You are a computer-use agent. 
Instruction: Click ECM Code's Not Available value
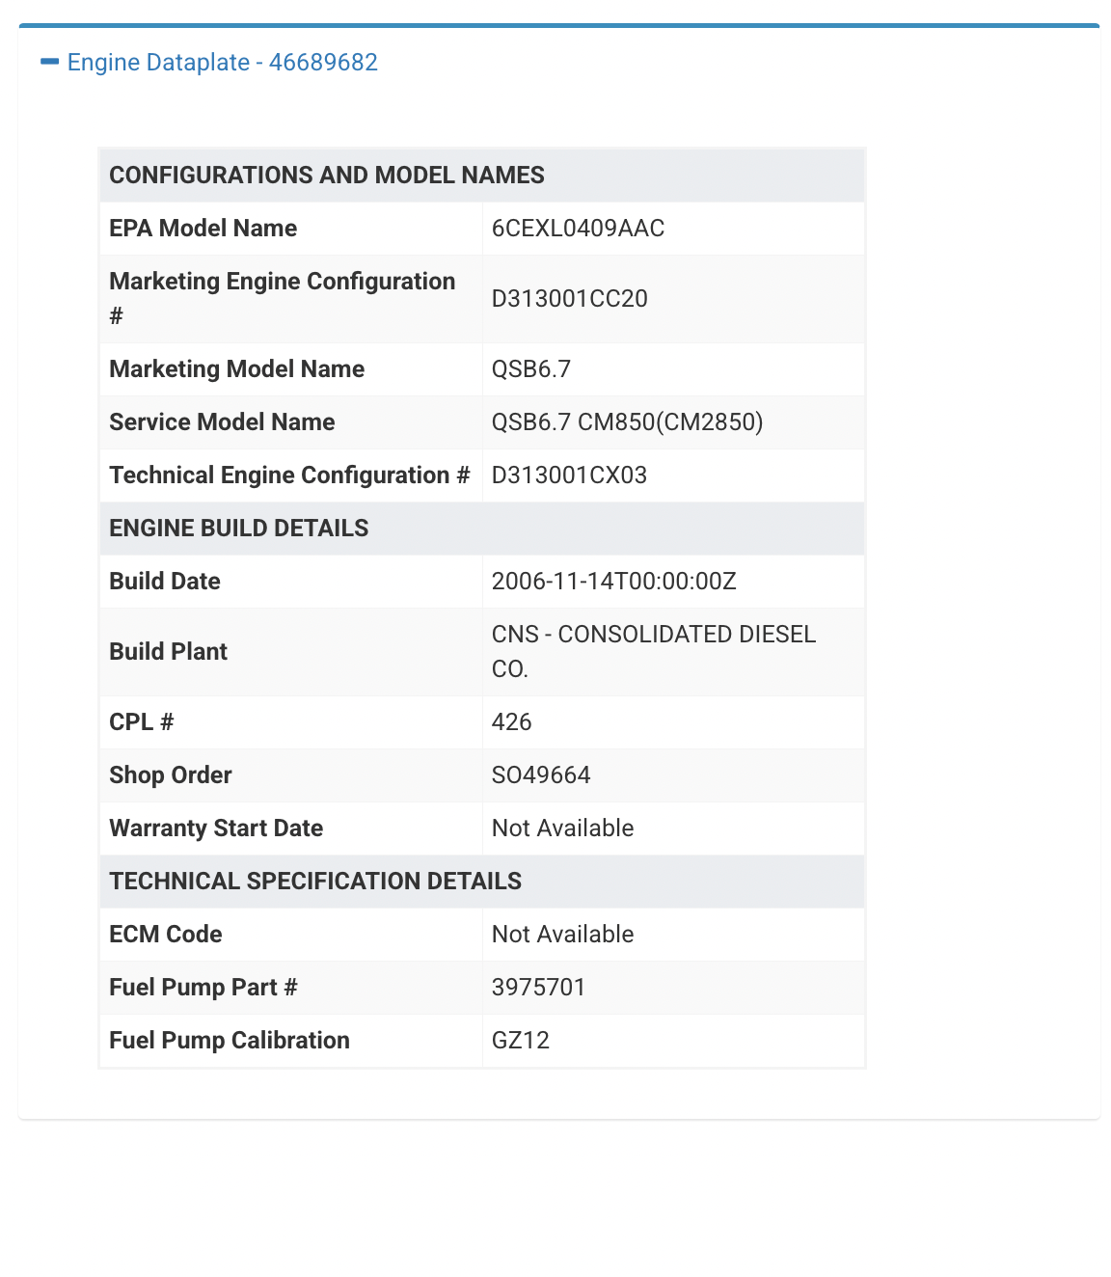[562, 935]
